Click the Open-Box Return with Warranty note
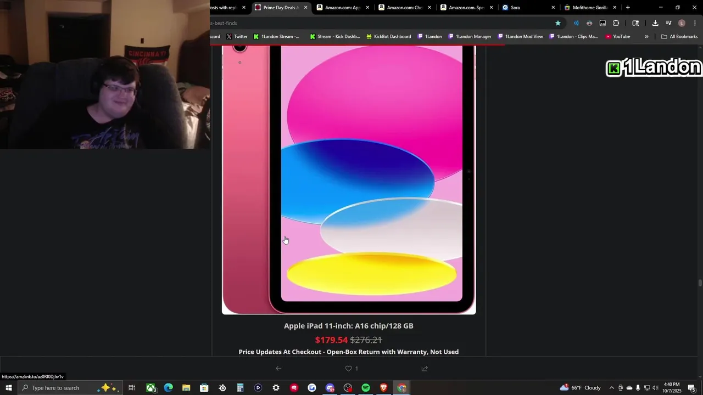The image size is (703, 395). pos(349,352)
